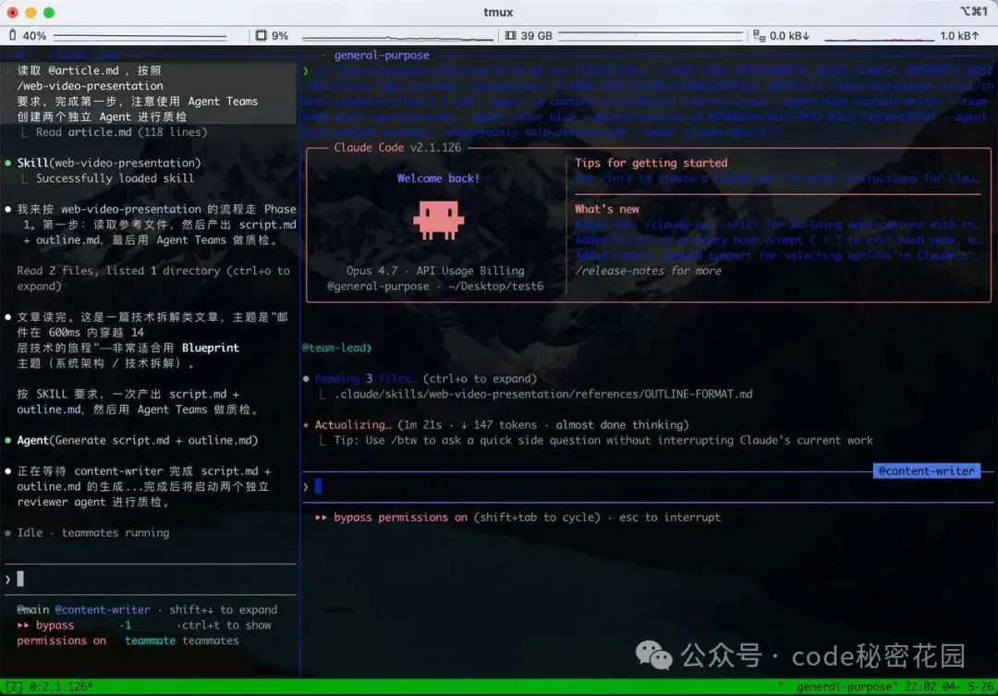Click Idle · teammates running status
The height and width of the screenshot is (696, 998).
(93, 533)
